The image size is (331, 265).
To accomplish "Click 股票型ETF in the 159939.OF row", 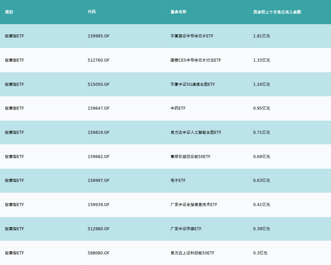I will click(x=15, y=205).
